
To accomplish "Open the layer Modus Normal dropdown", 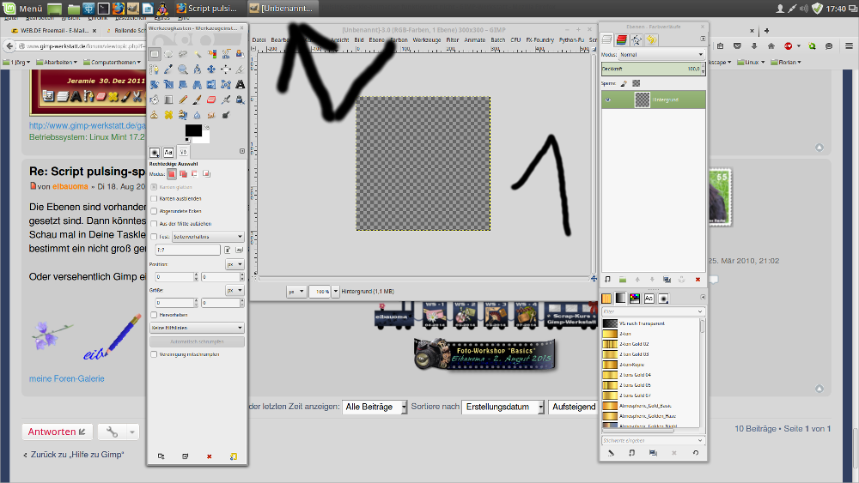I will click(661, 55).
